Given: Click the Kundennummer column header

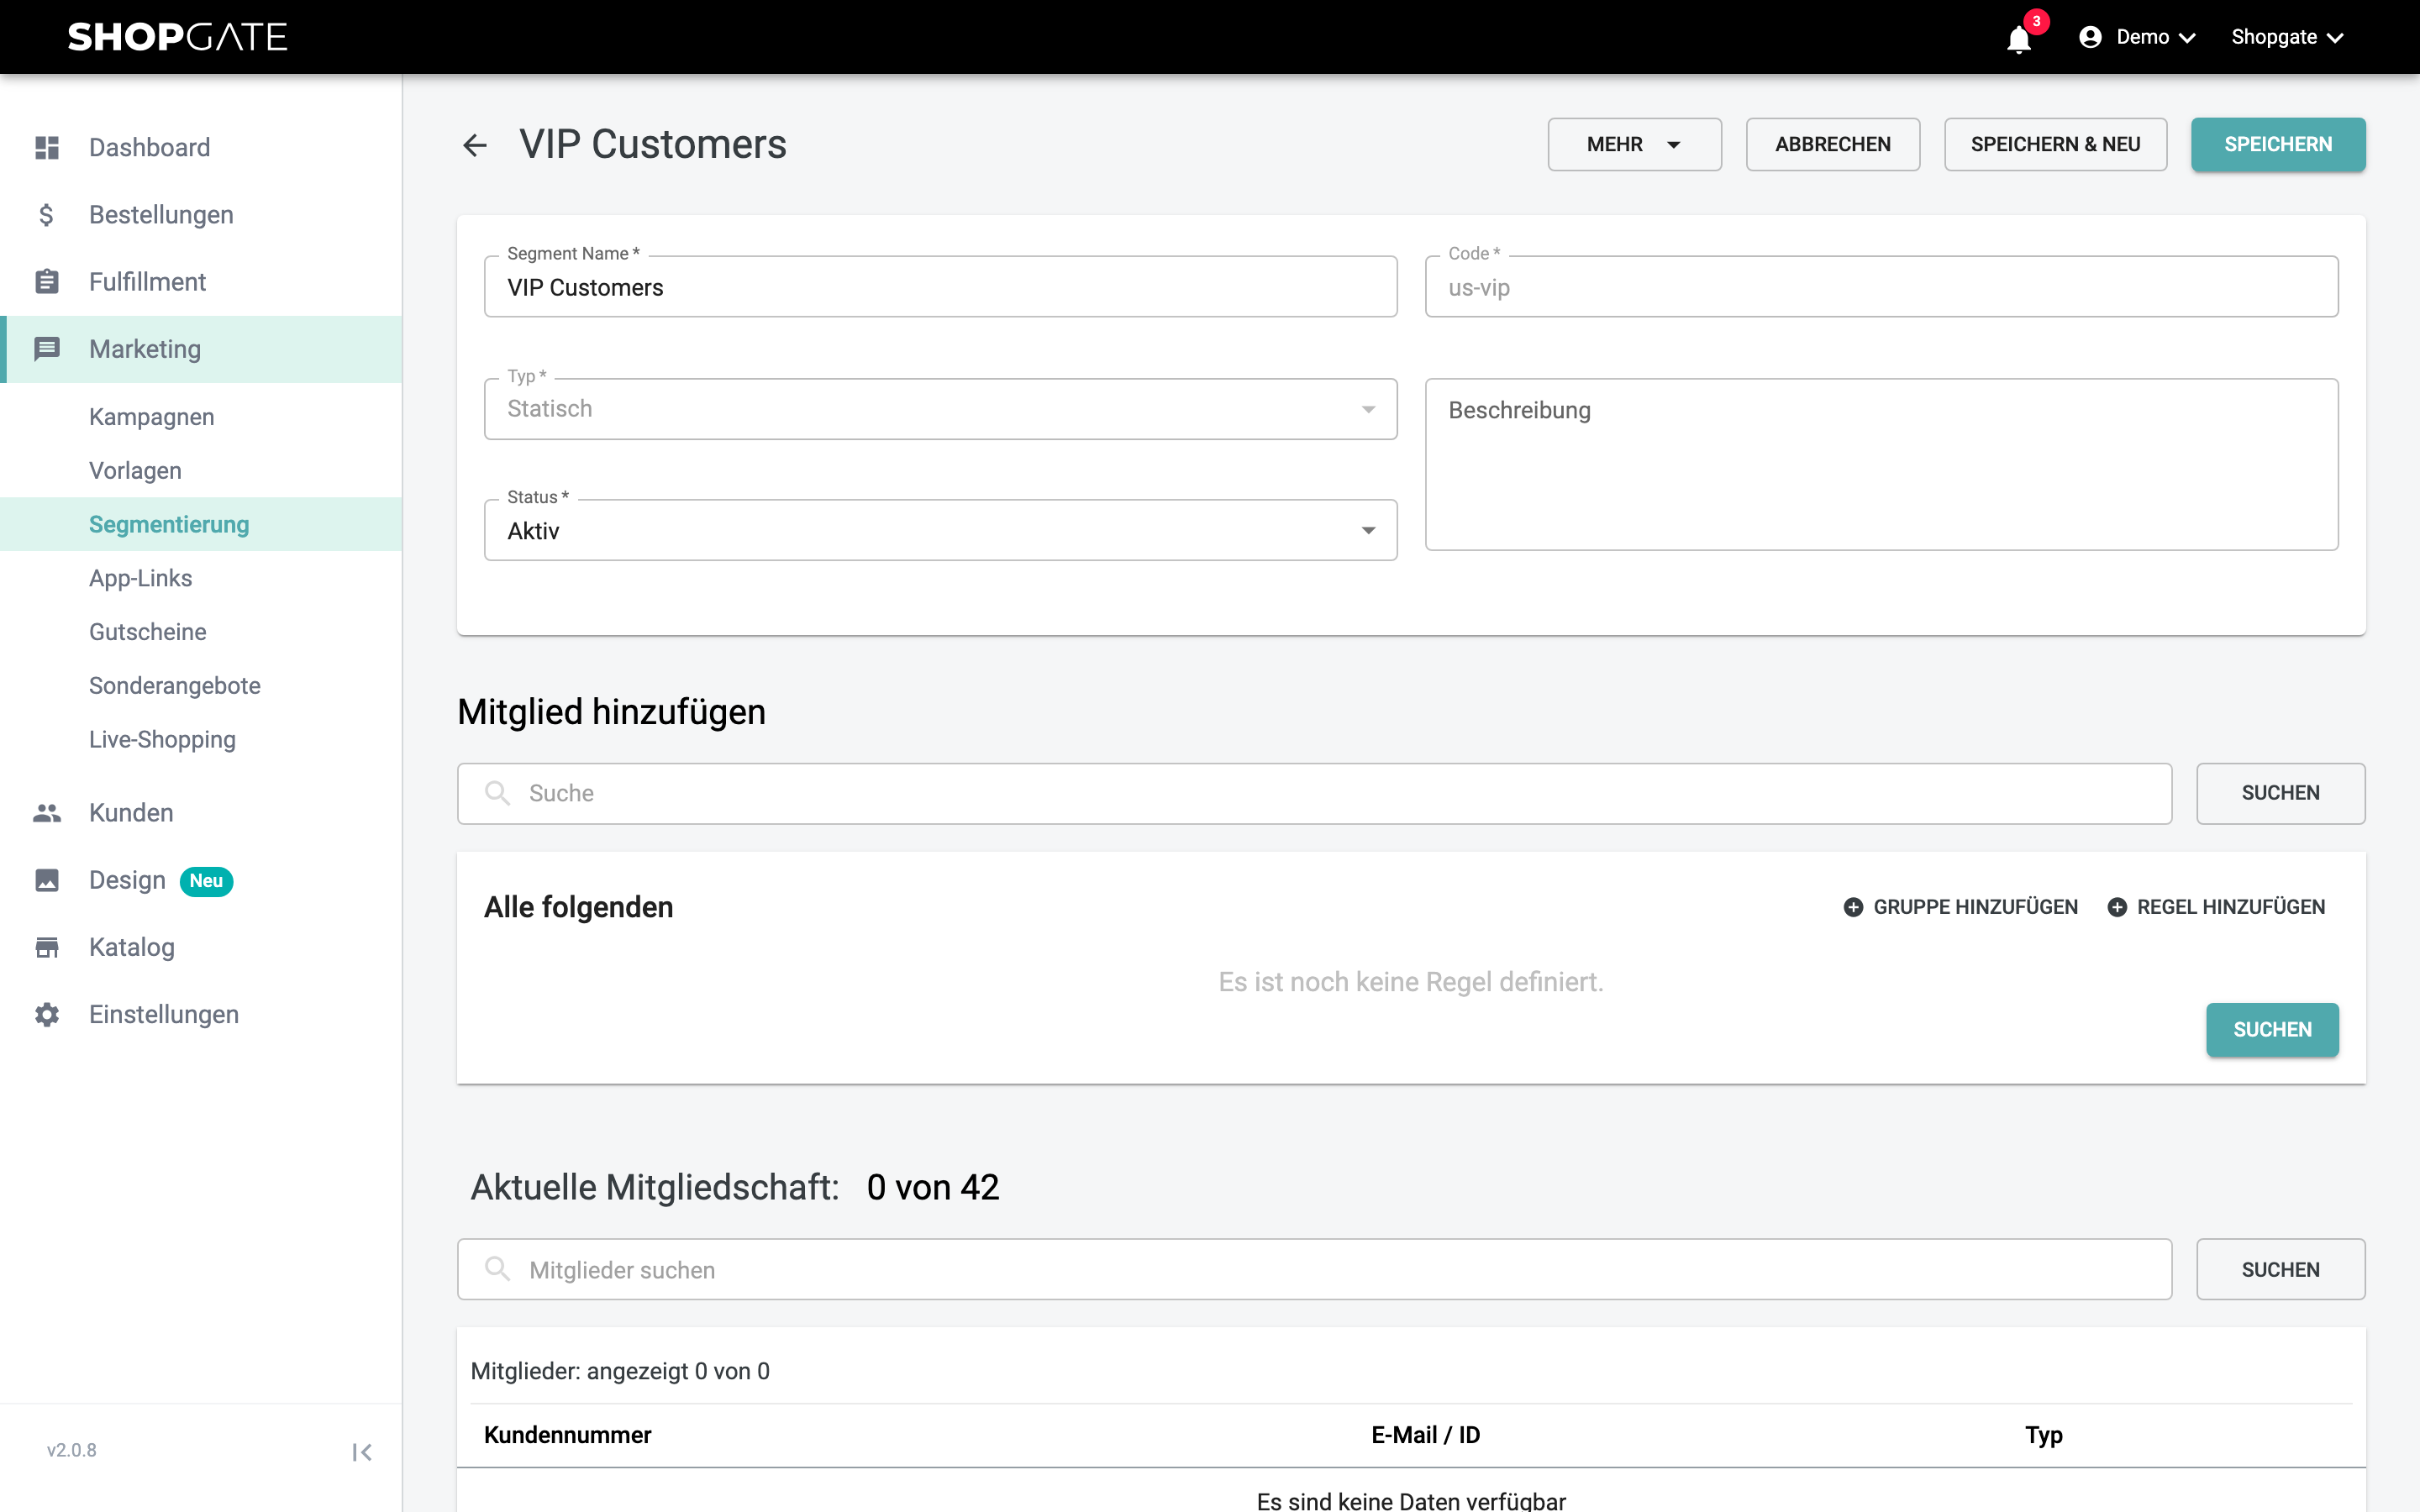Looking at the screenshot, I should [567, 1435].
